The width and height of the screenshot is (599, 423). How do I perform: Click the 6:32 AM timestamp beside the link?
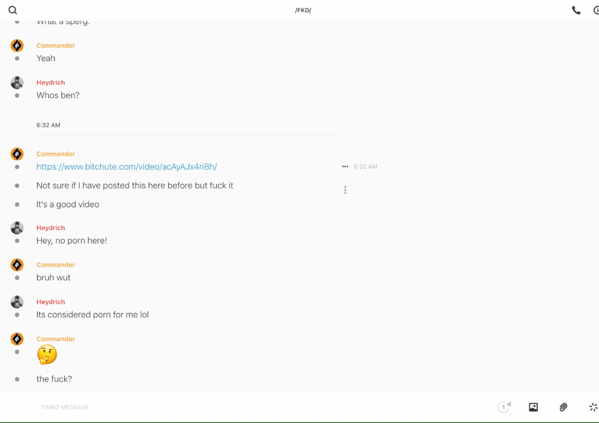[365, 167]
